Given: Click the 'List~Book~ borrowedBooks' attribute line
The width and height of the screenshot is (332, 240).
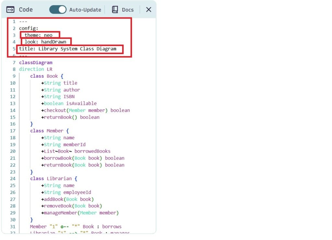Looking at the screenshot, I should [x=76, y=151].
